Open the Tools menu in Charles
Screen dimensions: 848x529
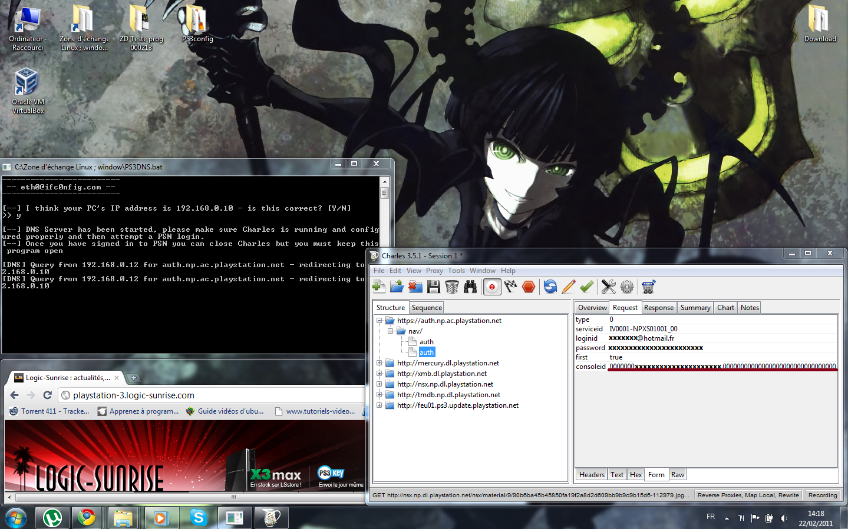[x=456, y=271]
